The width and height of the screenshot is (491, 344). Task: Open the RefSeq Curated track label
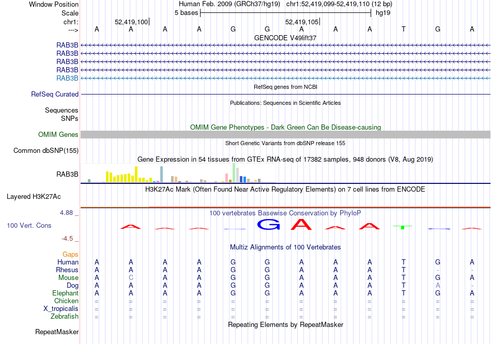55,94
